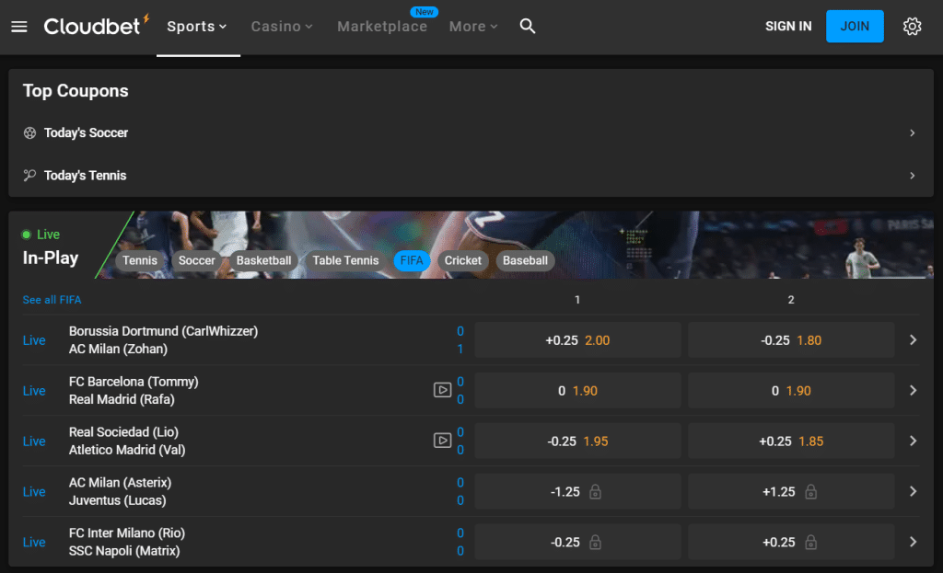Click the soccer ball icon beside Today's Soccer
This screenshot has height=573, width=943.
point(29,132)
